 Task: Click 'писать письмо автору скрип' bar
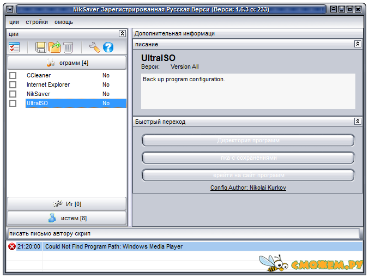(184, 233)
